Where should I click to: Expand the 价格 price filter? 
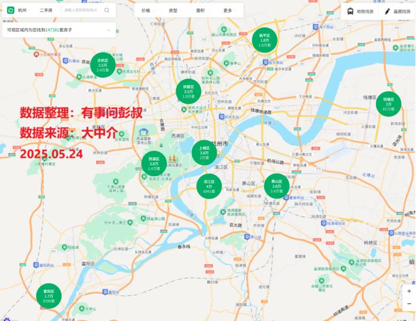pos(146,10)
